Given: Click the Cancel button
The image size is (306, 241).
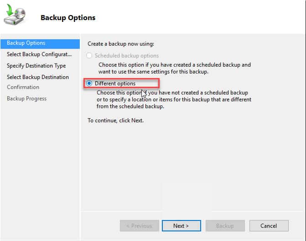Looking at the screenshot, I should click(x=269, y=226).
